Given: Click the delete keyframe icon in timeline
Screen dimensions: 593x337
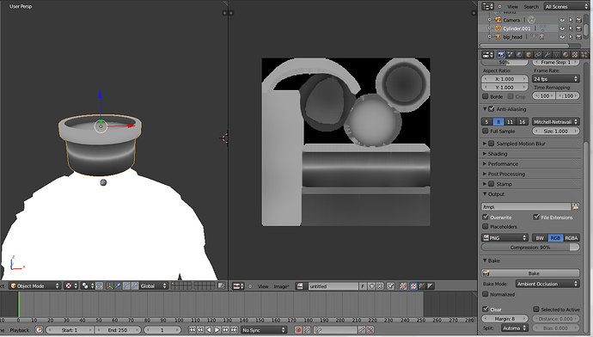Looking at the screenshot, I should [370, 330].
